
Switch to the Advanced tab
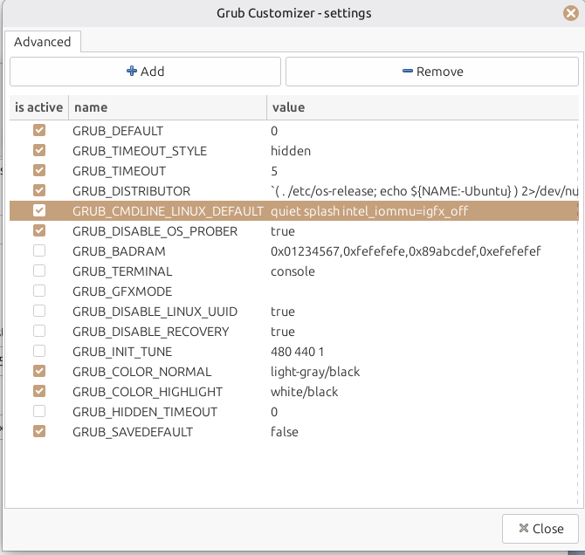point(44,42)
